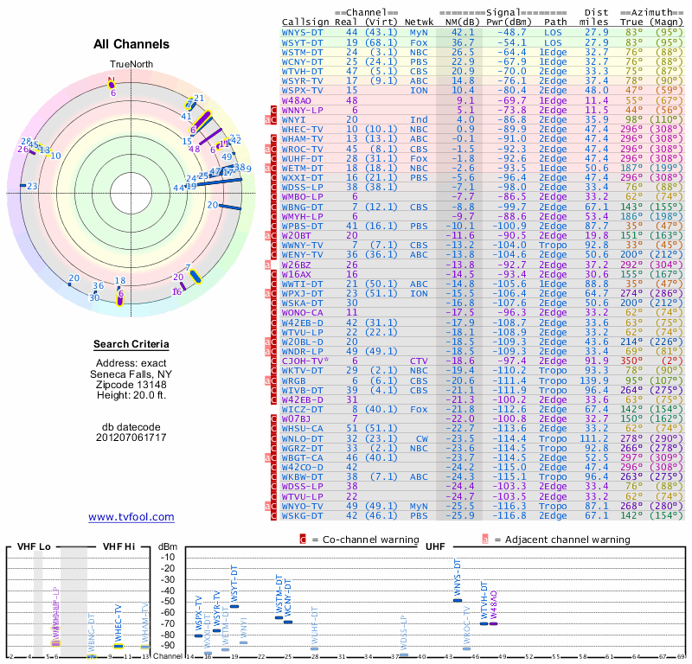Click the co-channel 'C' icon beside W16AX
The width and height of the screenshot is (692, 664).
(273, 274)
